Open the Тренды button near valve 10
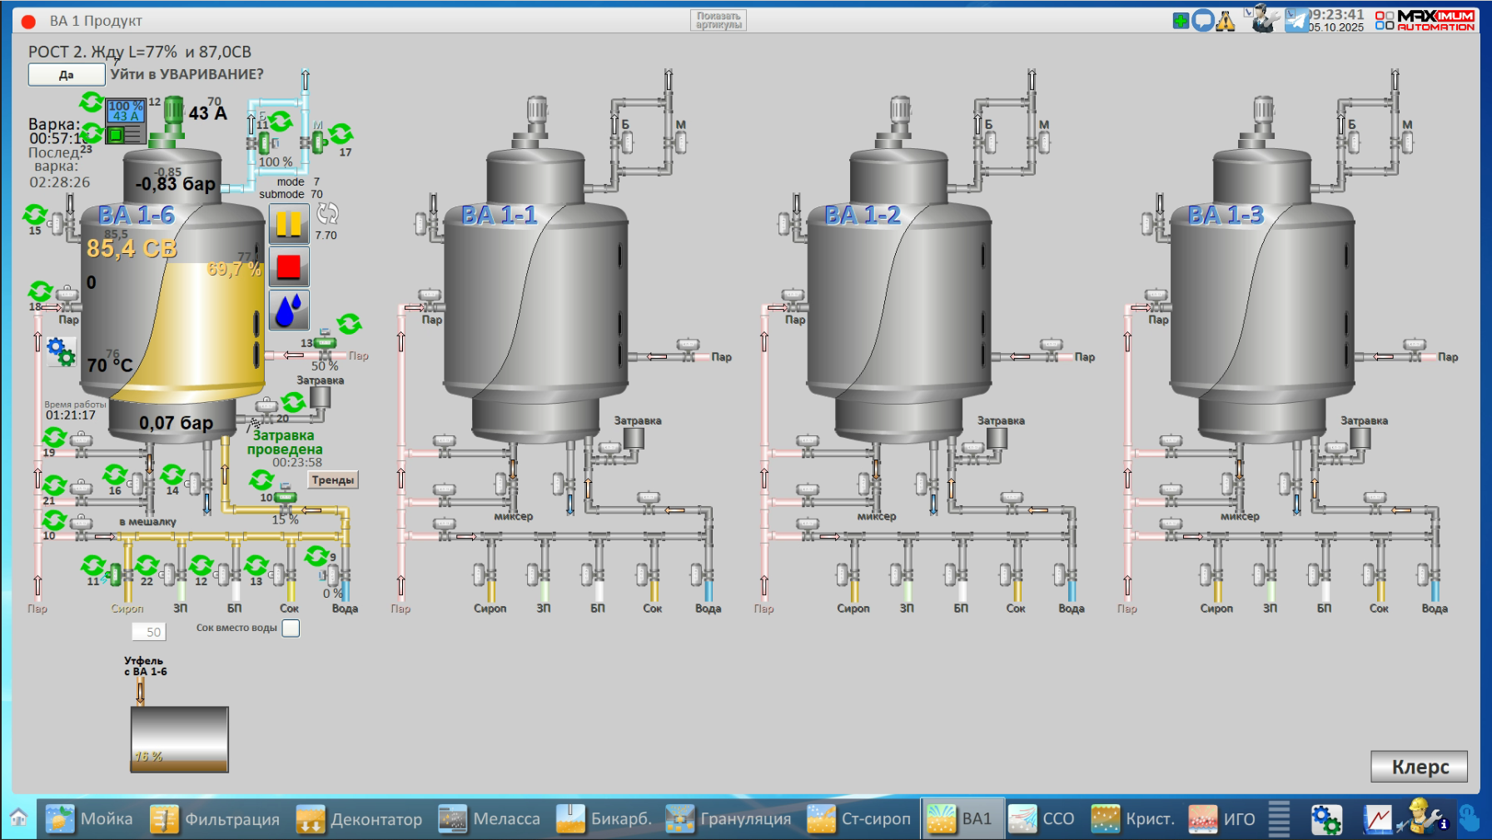 (333, 480)
